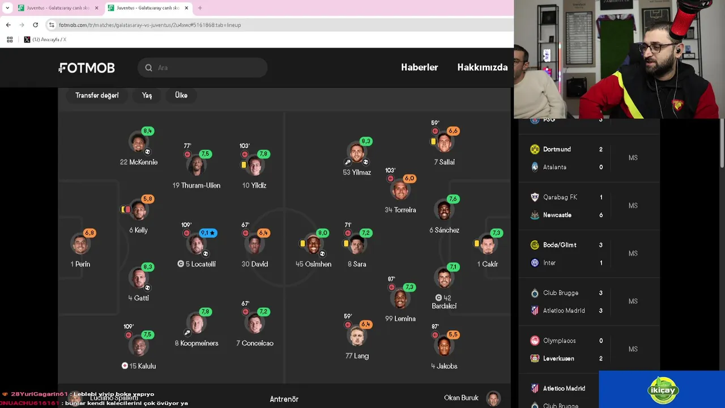The image size is (725, 408).
Task: Go back in browser history
Action: (x=8, y=25)
